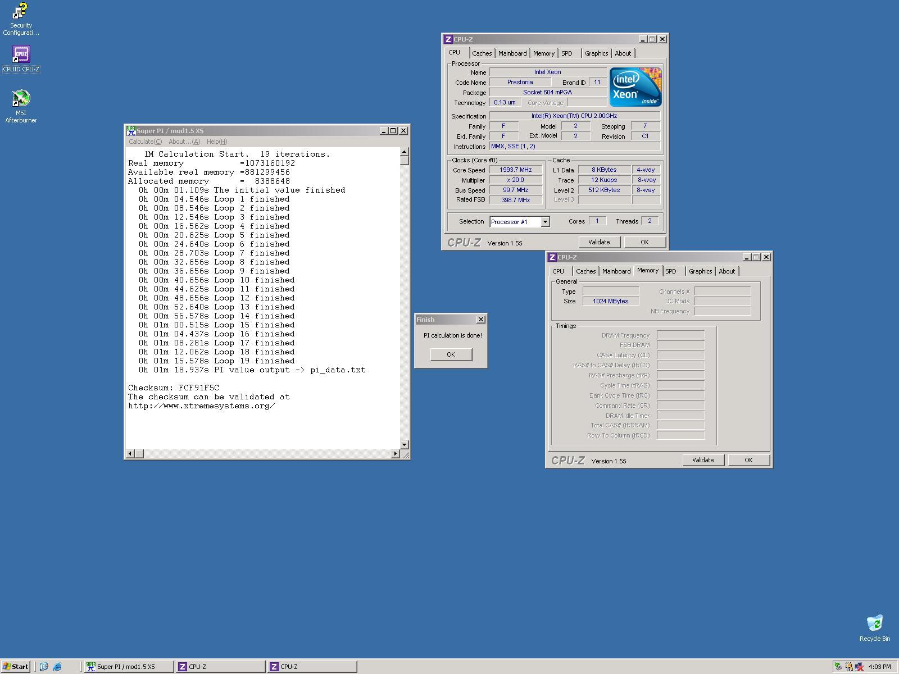The image size is (899, 674).
Task: Click the rightmost system tray icon before clock
Action: (859, 667)
